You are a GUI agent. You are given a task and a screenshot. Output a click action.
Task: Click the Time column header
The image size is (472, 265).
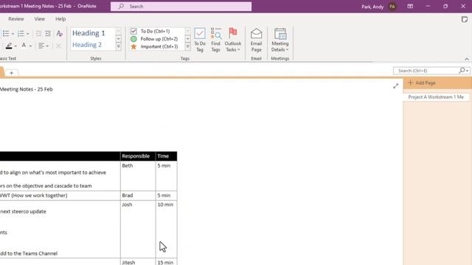point(166,156)
